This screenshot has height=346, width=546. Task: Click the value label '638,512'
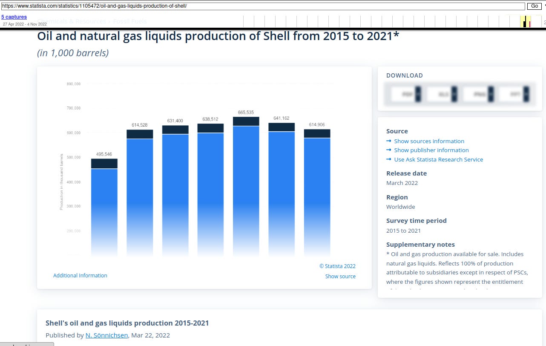pyautogui.click(x=210, y=119)
